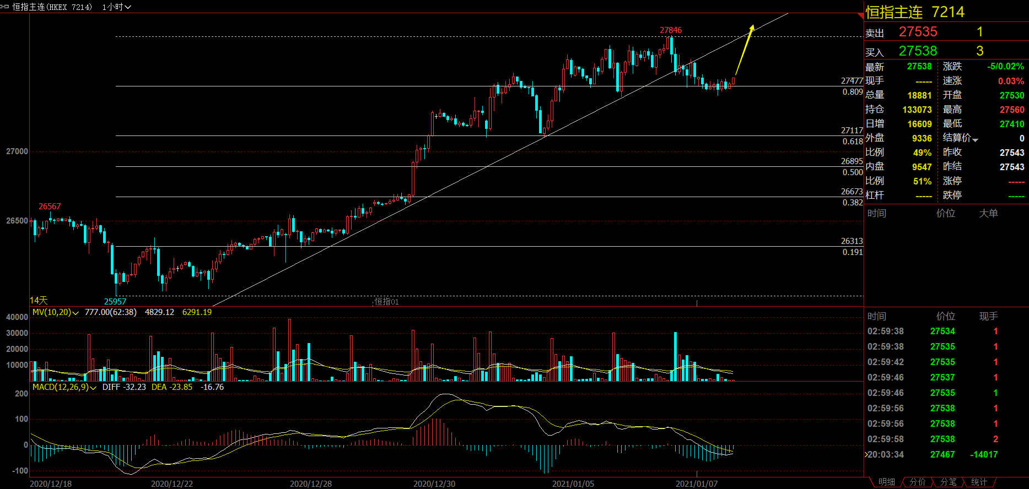Open the 结算价 dropdown arrow
Viewport: 1029px width, 489px height.
point(975,140)
